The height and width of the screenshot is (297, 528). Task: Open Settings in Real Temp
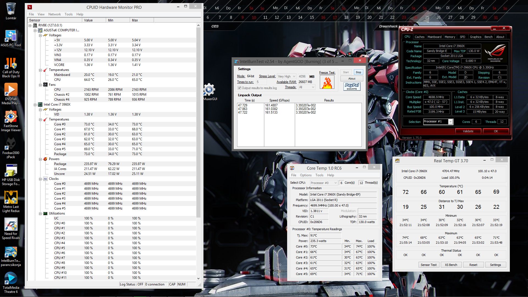[x=495, y=265]
